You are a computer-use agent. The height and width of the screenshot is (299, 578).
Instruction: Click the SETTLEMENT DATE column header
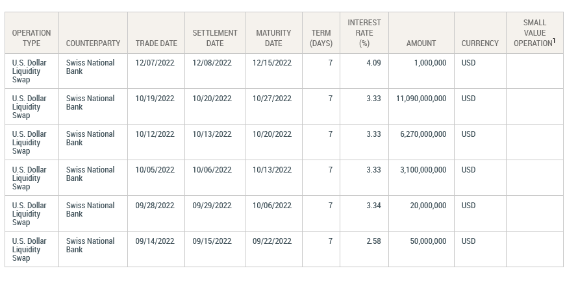coord(215,33)
